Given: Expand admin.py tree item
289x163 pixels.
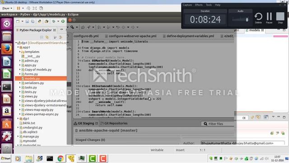Looking at the screenshot, I should [x=20, y=61].
